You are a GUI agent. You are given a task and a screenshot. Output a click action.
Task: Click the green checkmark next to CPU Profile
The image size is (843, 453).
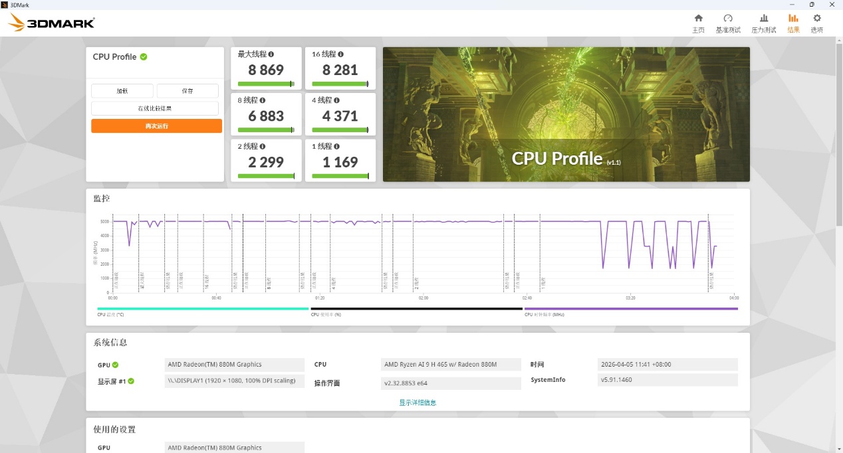[144, 56]
